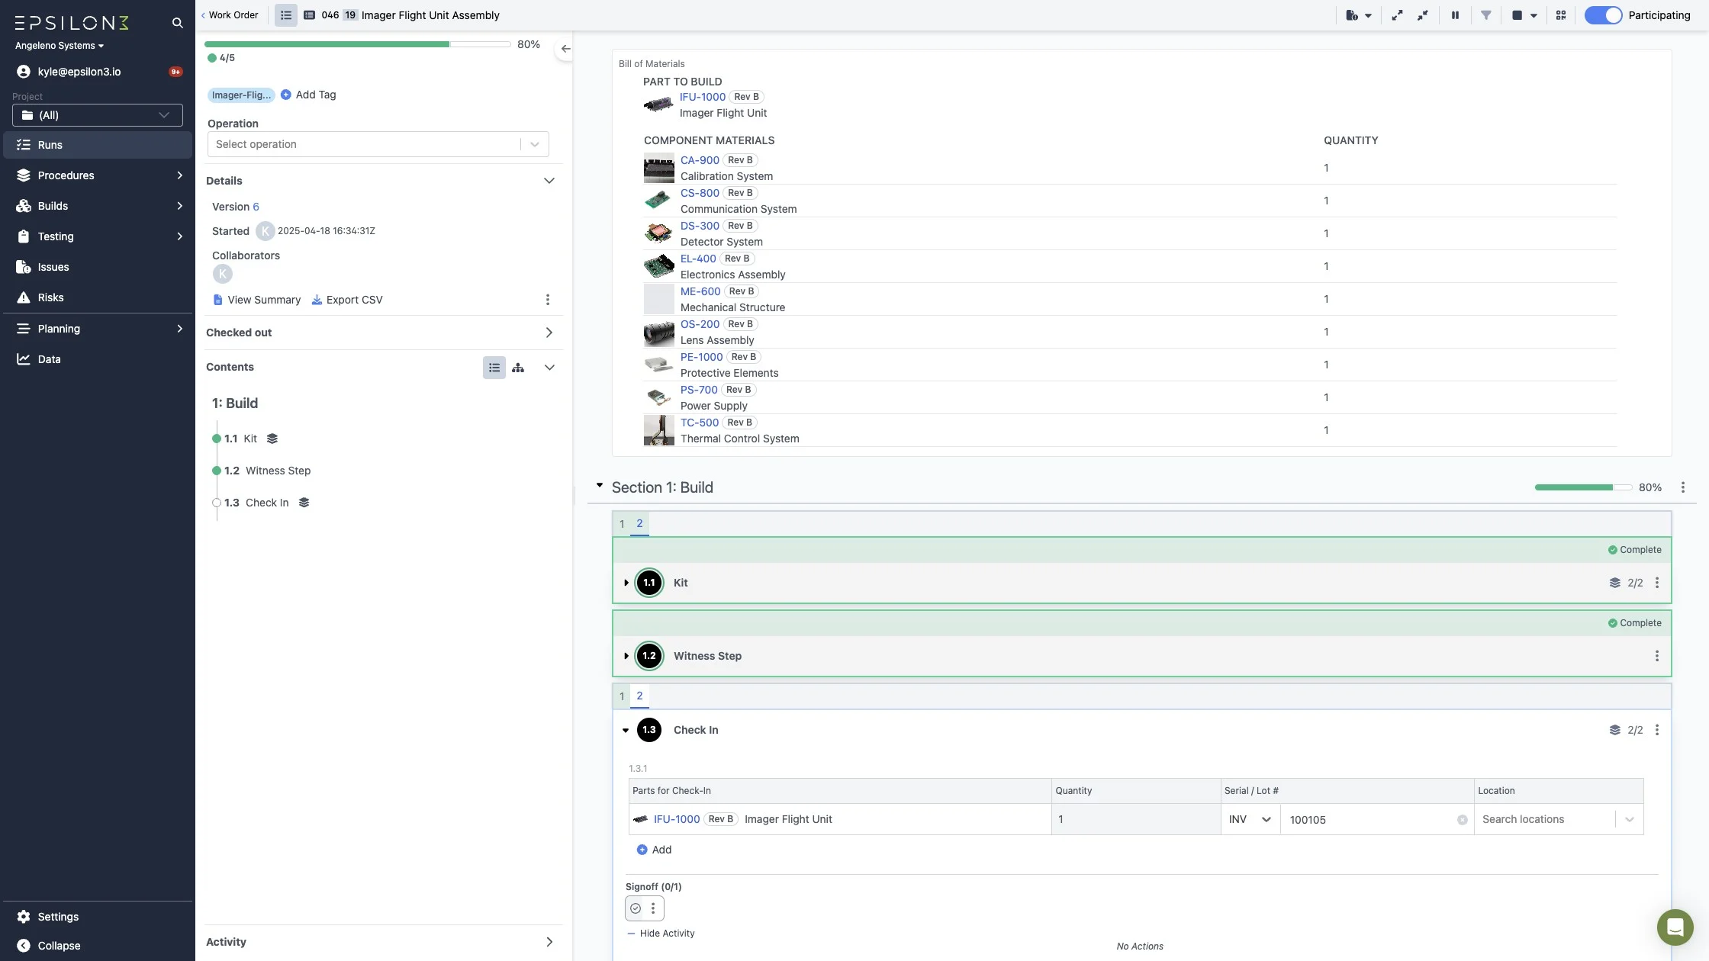Open the Select operation dropdown

[x=378, y=144]
